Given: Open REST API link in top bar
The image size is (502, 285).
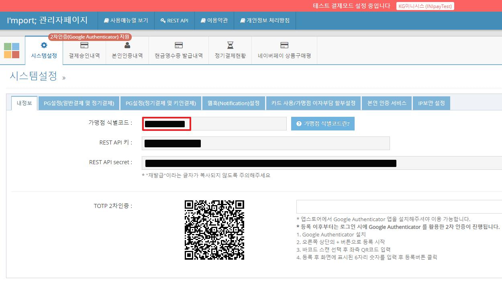Looking at the screenshot, I should click(174, 20).
